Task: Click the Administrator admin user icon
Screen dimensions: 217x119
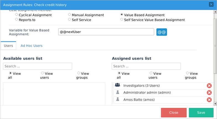Action: point(117,92)
